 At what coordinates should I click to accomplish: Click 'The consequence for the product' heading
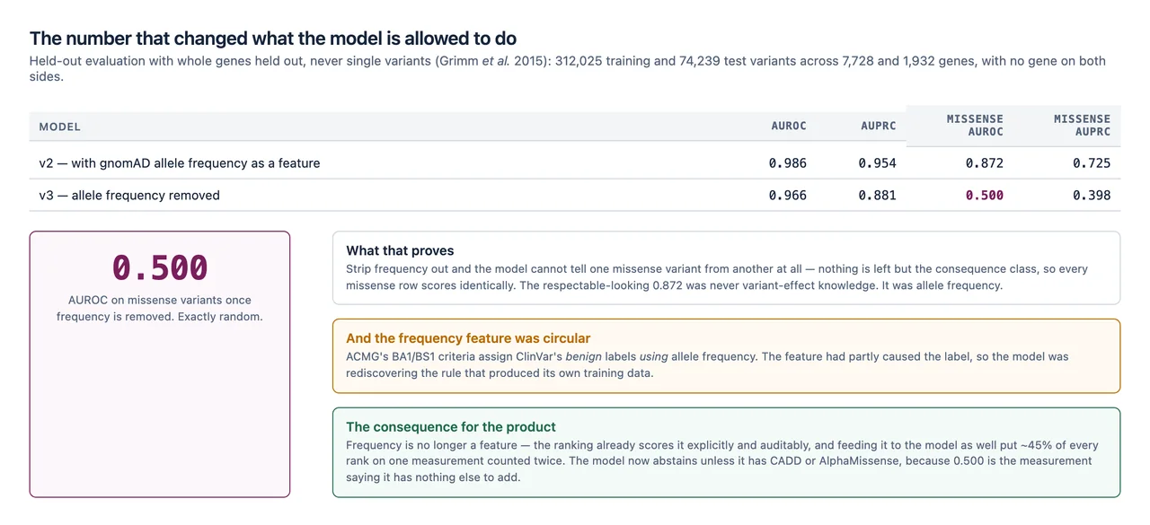[451, 427]
